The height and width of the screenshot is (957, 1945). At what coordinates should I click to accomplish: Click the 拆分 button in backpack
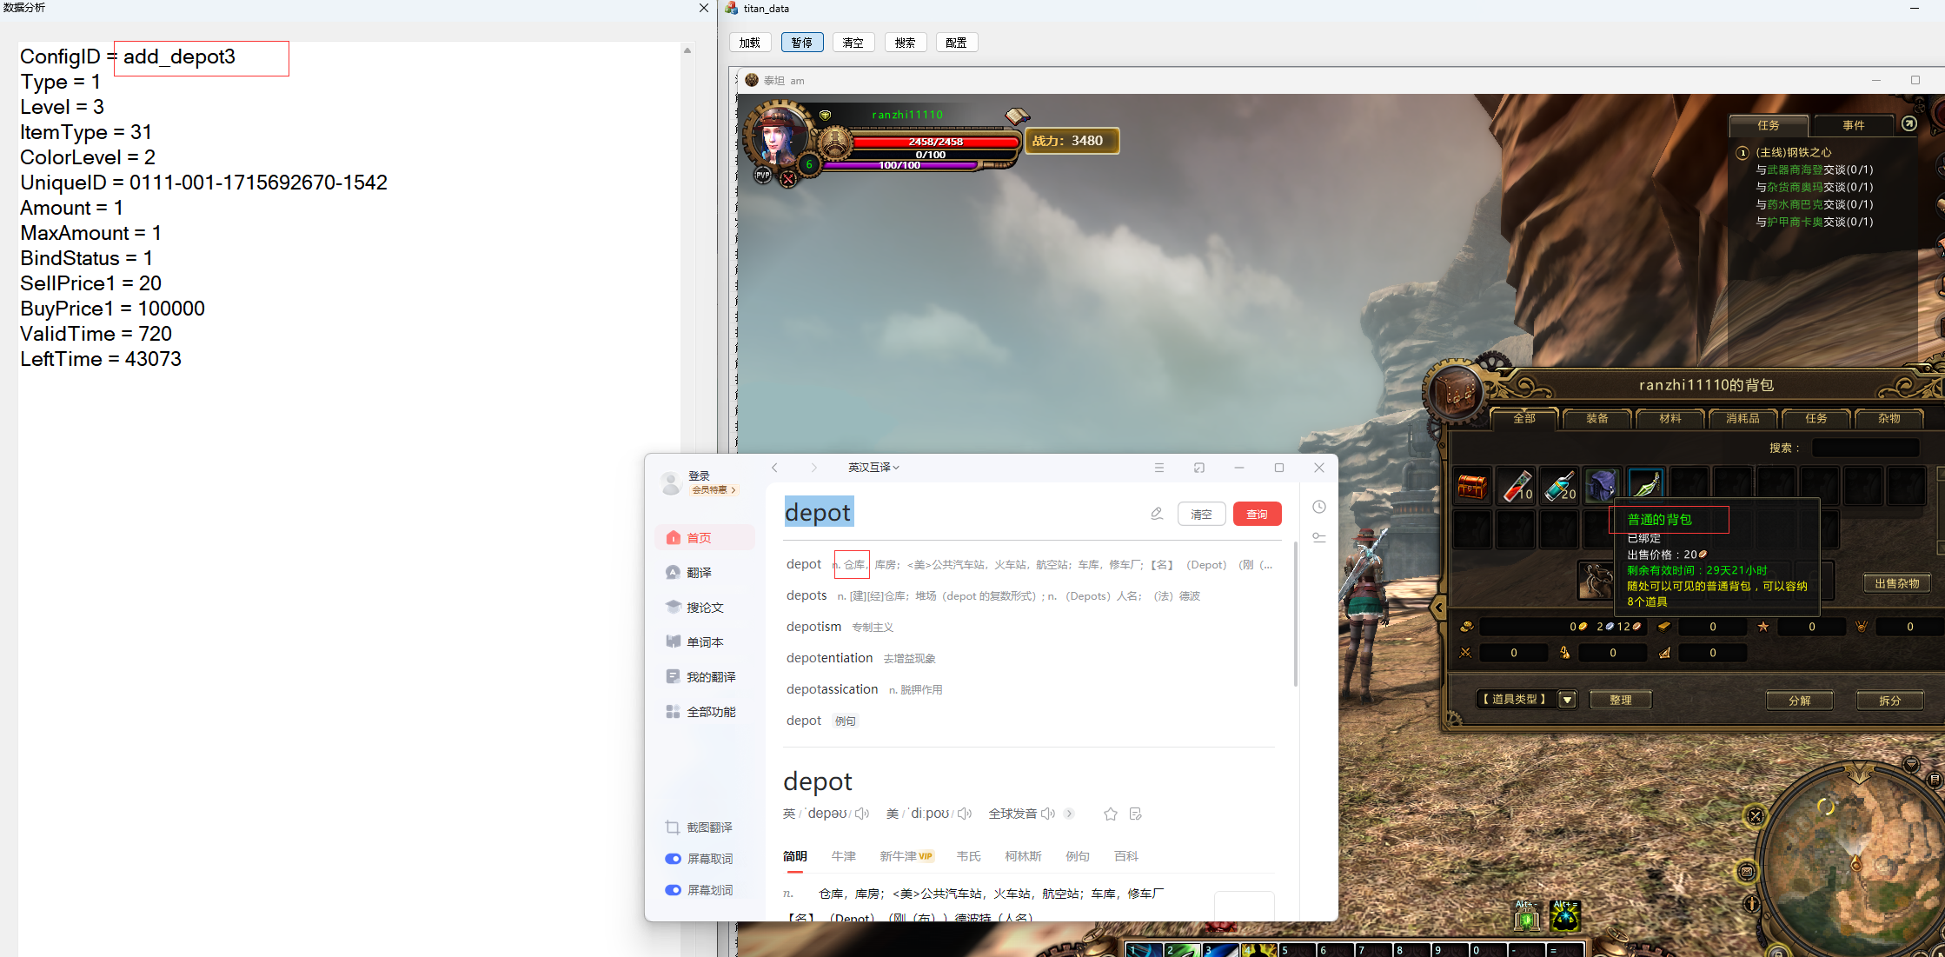1890,700
